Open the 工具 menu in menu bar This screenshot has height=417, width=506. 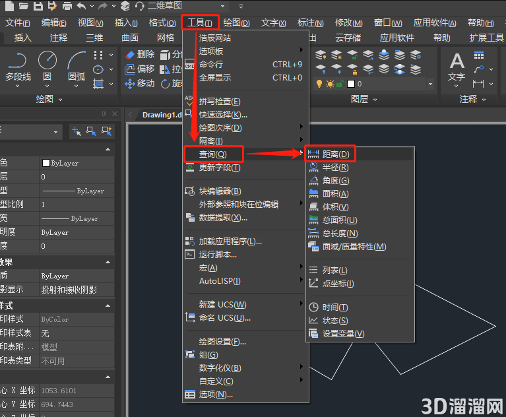coord(200,22)
